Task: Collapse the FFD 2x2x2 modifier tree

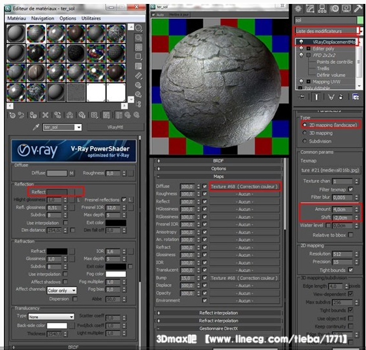Action: 309,55
